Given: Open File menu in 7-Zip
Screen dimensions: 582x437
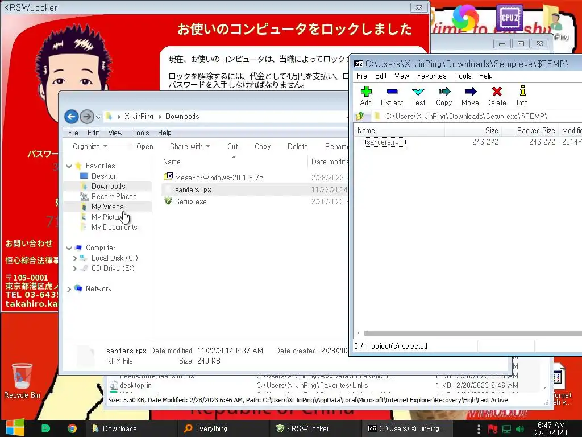Looking at the screenshot, I should [362, 76].
